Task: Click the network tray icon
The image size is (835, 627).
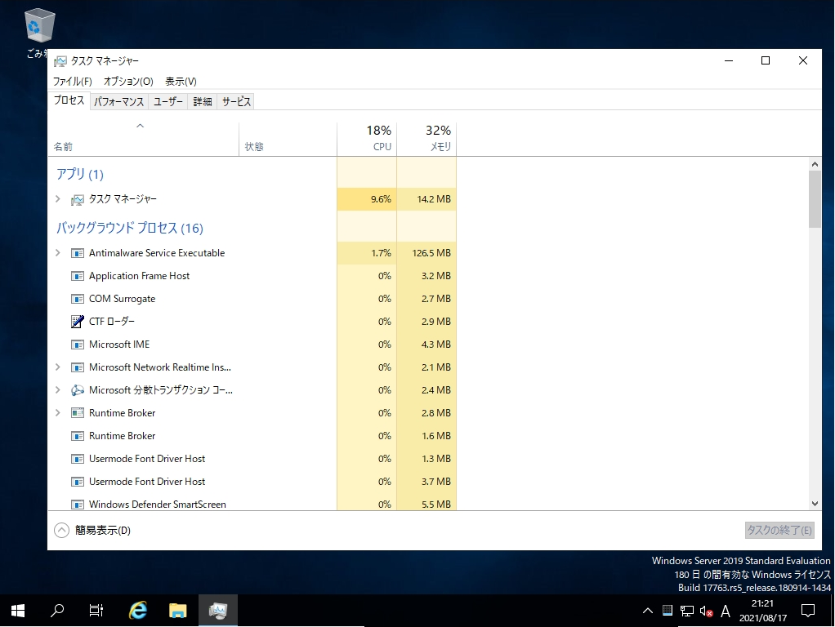Action: (687, 611)
